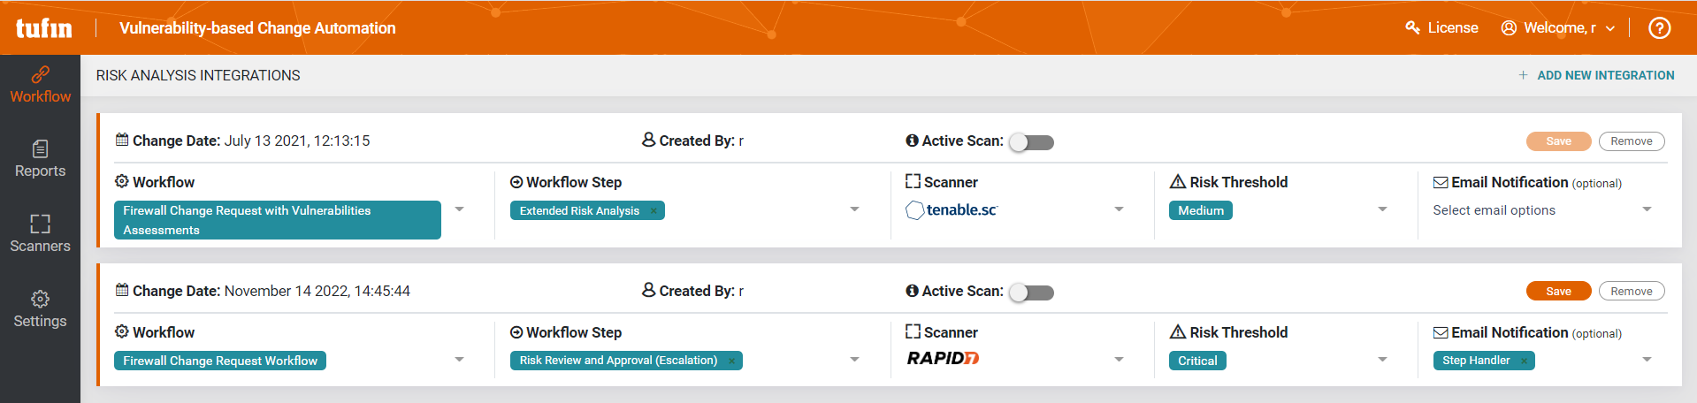This screenshot has width=1697, height=403.
Task: Toggle Active Scan for November 14 integration
Action: point(1031,293)
